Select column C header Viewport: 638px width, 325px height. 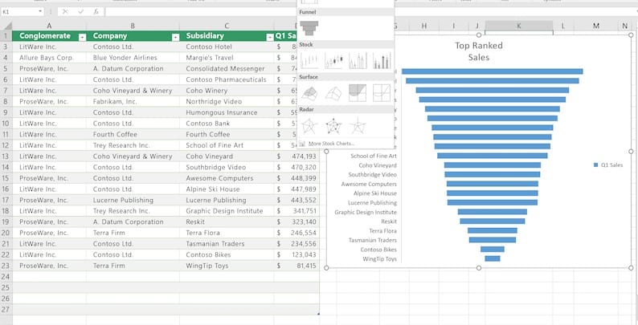coord(227,26)
